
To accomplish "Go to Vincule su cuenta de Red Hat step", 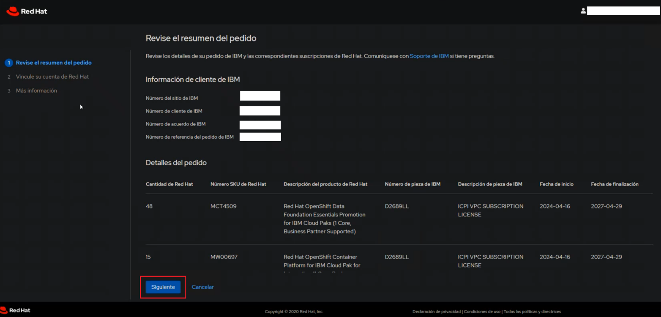I will pos(52,77).
